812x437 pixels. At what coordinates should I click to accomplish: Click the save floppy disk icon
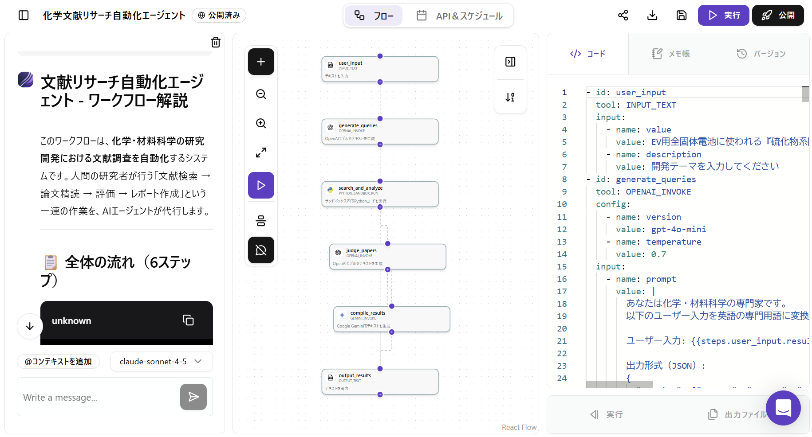682,16
